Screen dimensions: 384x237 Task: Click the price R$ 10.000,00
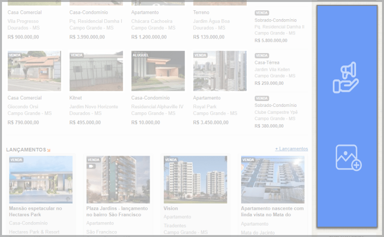(145, 122)
